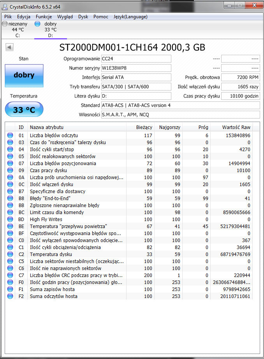Click the 'Nazwa atrybutu' column header
This screenshot has width=264, height=359.
(x=77, y=127)
